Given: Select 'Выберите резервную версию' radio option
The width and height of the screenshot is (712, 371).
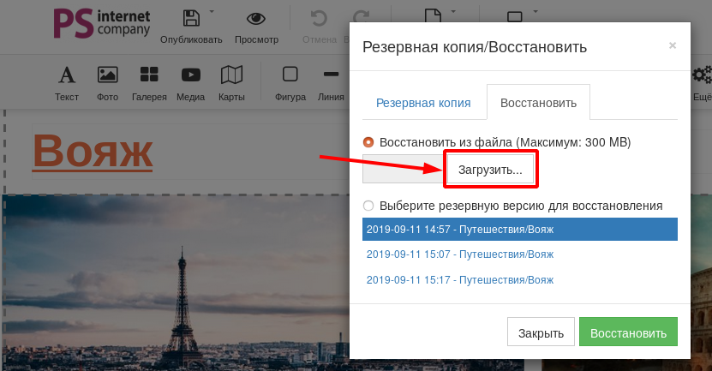Looking at the screenshot, I should tap(369, 206).
